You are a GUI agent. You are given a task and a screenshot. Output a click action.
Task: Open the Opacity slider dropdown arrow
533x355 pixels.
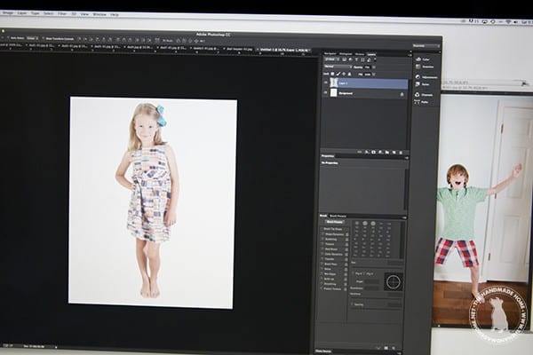pos(374,67)
